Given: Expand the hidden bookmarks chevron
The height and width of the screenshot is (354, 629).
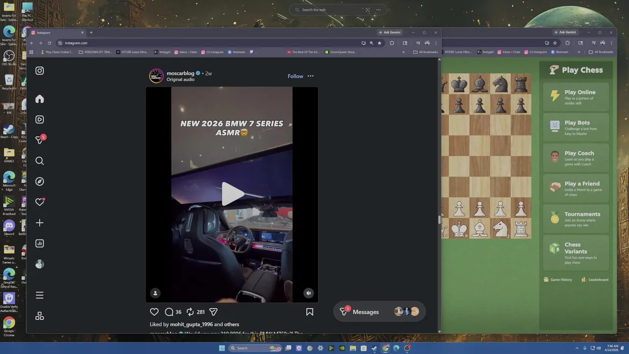Looking at the screenshot, I should (403, 52).
